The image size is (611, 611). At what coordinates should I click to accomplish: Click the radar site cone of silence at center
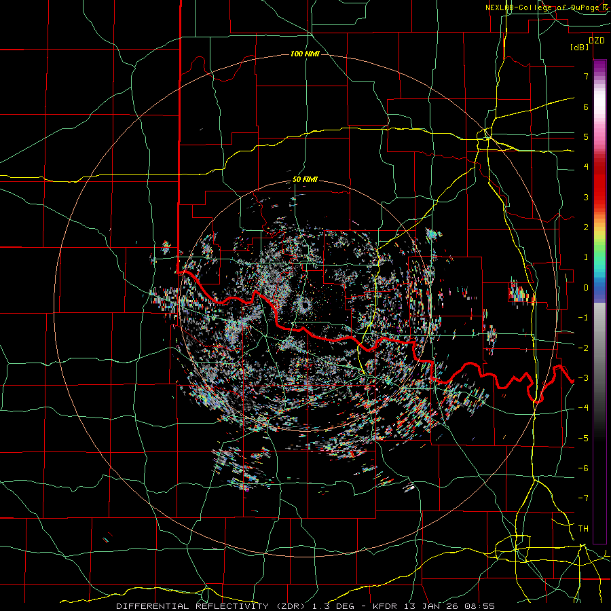pyautogui.click(x=304, y=306)
